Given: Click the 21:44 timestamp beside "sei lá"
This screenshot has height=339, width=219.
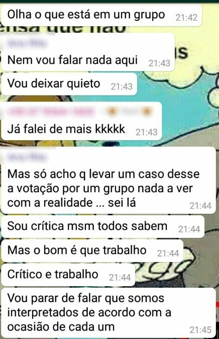Looking at the screenshot, I should [x=200, y=206].
